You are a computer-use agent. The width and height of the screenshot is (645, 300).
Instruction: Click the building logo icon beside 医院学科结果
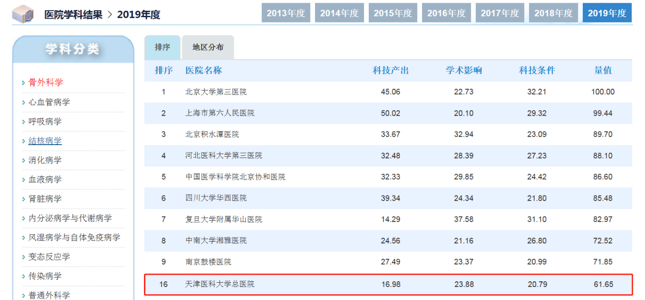[x=23, y=14]
